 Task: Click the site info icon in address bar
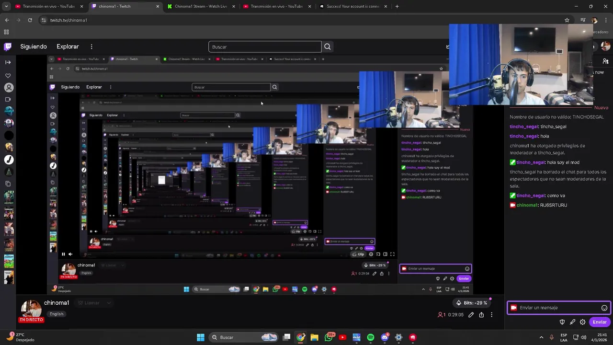(44, 20)
